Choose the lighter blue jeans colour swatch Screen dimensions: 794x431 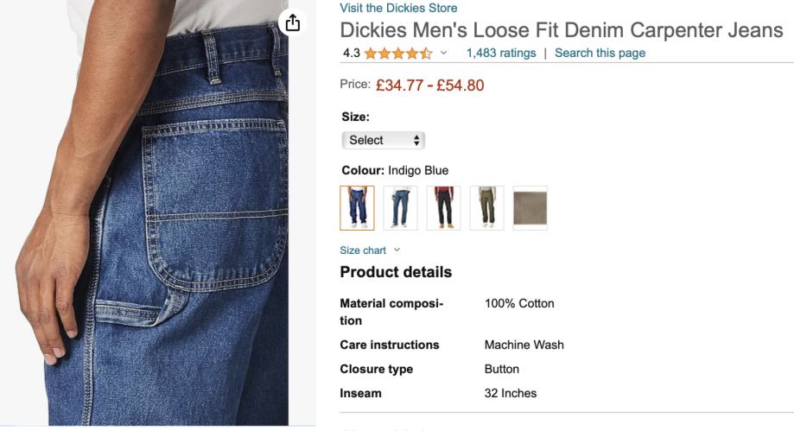(400, 208)
